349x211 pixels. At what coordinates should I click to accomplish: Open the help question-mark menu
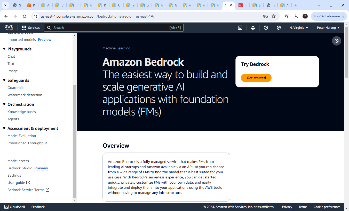tap(266, 28)
